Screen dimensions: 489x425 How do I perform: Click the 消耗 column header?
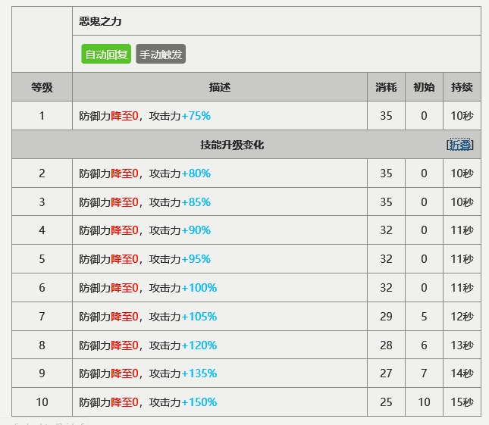[x=386, y=87]
